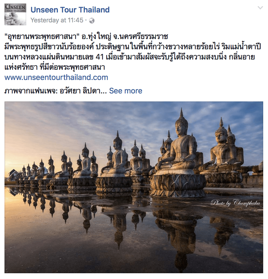
Task: Click the number 41 in post text
Action: coord(100,57)
